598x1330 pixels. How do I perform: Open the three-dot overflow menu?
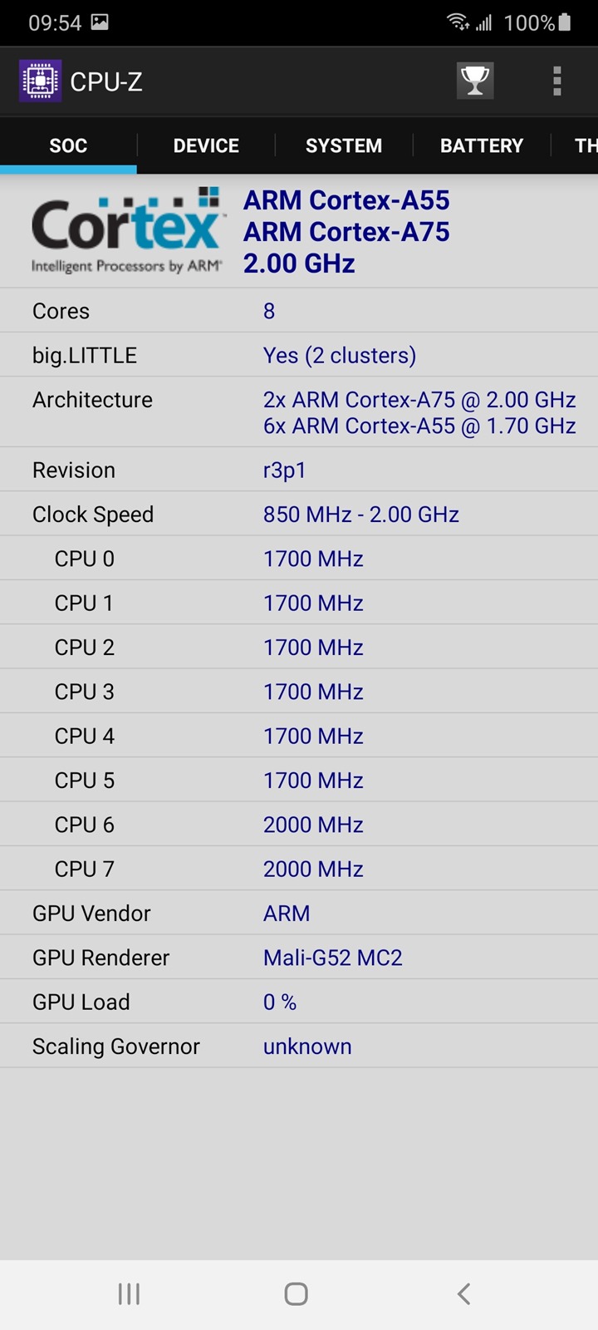557,81
